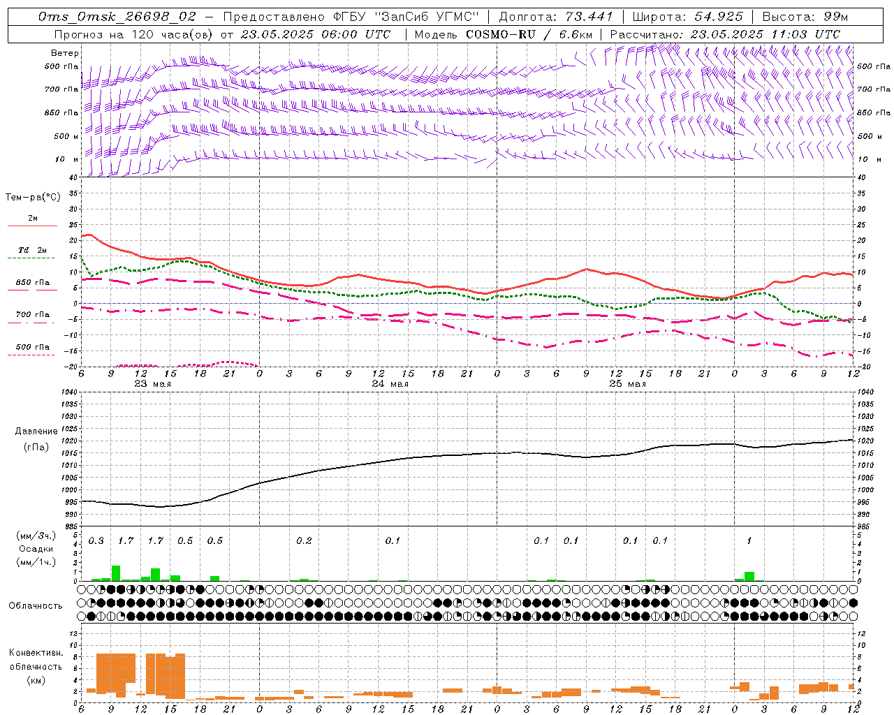Click the green precipitation bar on final day
The height and width of the screenshot is (715, 894).
pos(749,576)
